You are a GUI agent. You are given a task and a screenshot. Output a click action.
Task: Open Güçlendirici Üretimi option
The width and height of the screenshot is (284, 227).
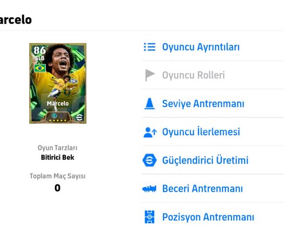click(x=213, y=160)
